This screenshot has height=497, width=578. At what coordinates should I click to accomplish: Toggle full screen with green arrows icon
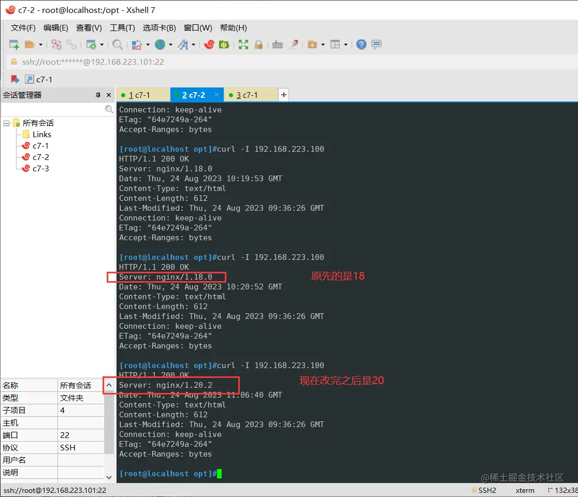point(243,45)
